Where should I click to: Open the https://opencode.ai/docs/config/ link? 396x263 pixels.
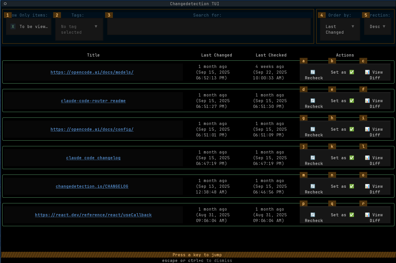tap(92, 129)
